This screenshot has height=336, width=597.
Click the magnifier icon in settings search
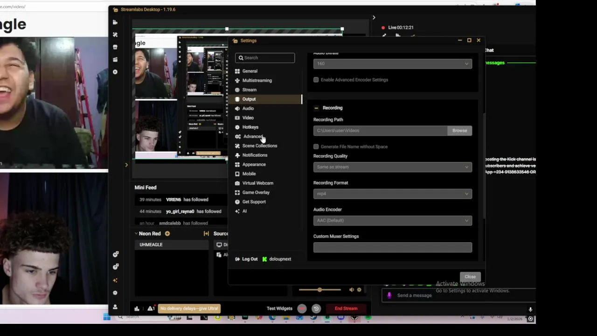[241, 58]
